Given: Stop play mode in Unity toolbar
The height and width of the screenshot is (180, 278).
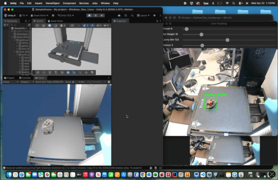Looking at the screenshot, I should point(89,15).
